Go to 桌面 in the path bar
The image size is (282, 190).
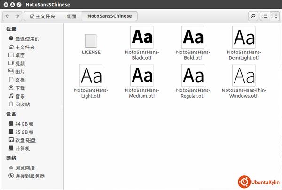click(71, 16)
